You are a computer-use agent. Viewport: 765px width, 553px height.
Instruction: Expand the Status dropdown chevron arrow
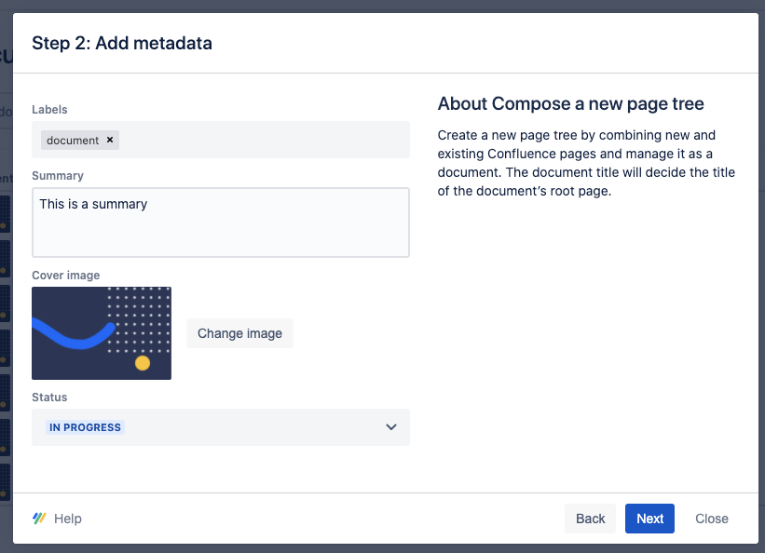coord(391,427)
